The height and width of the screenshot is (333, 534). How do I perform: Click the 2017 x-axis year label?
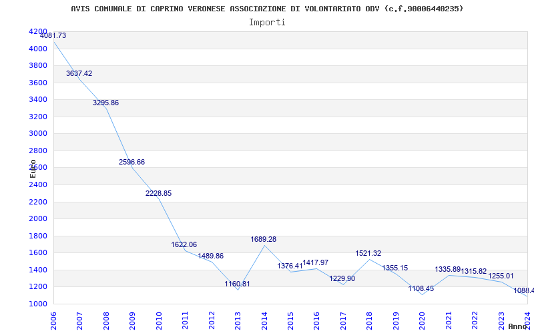[343, 321]
